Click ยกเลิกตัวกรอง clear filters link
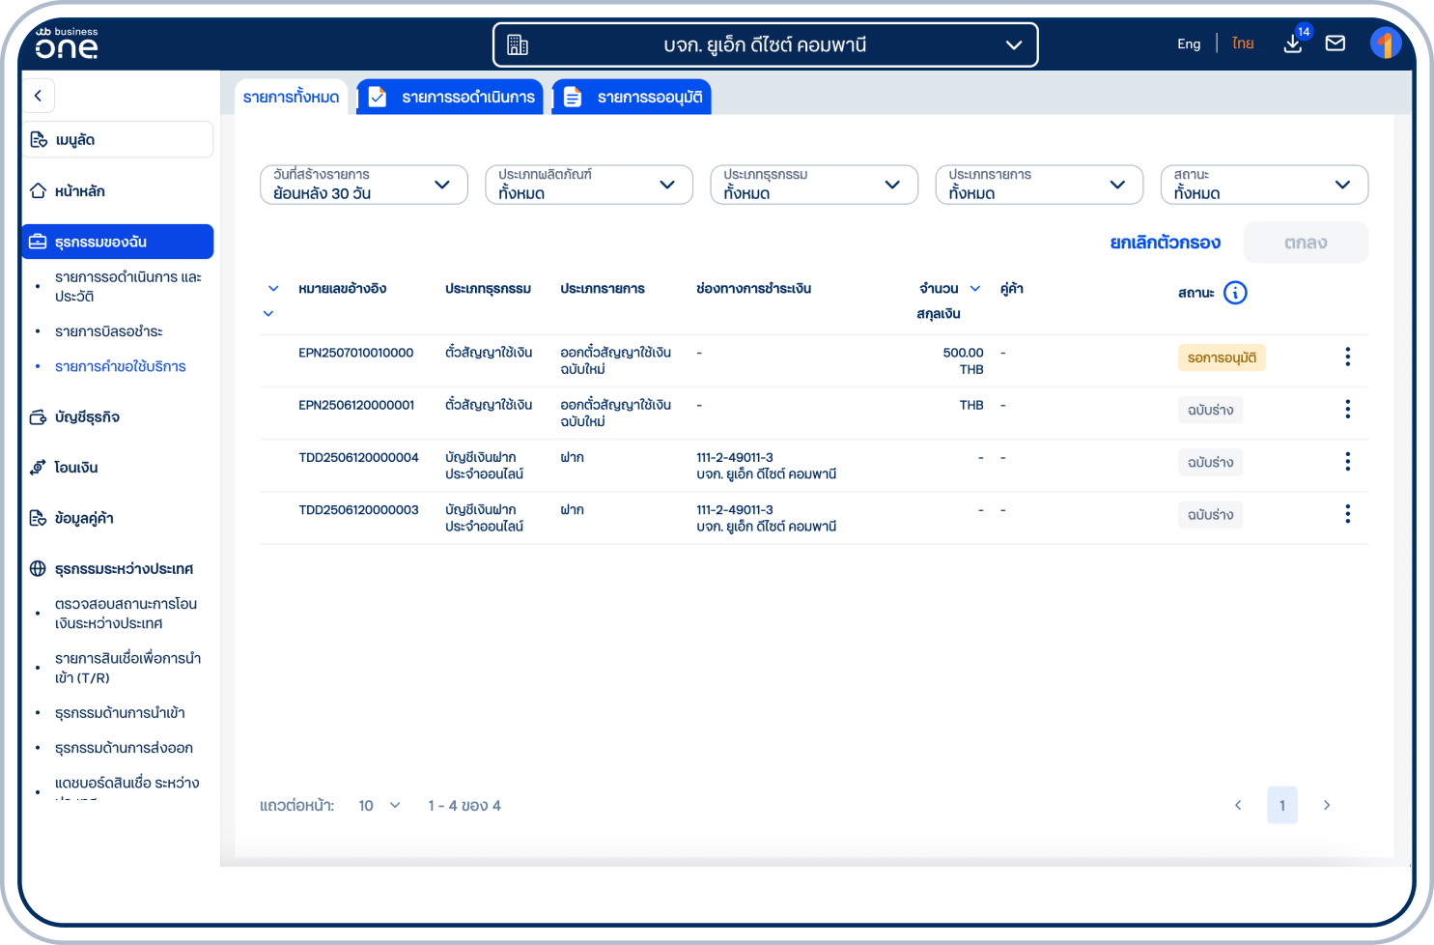This screenshot has width=1434, height=945. pyautogui.click(x=1166, y=243)
